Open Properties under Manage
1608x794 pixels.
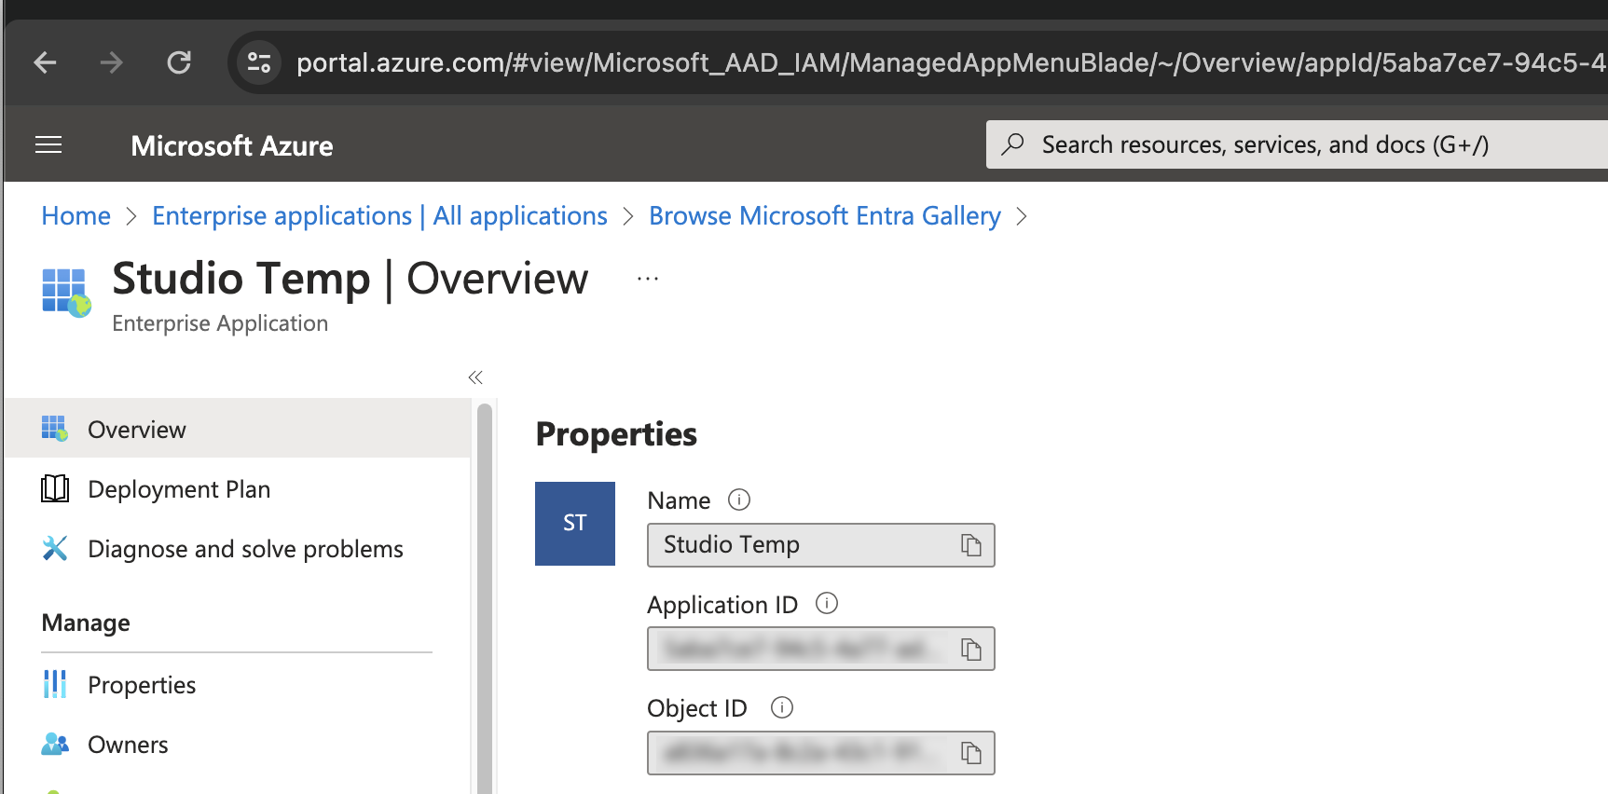pyautogui.click(x=142, y=685)
